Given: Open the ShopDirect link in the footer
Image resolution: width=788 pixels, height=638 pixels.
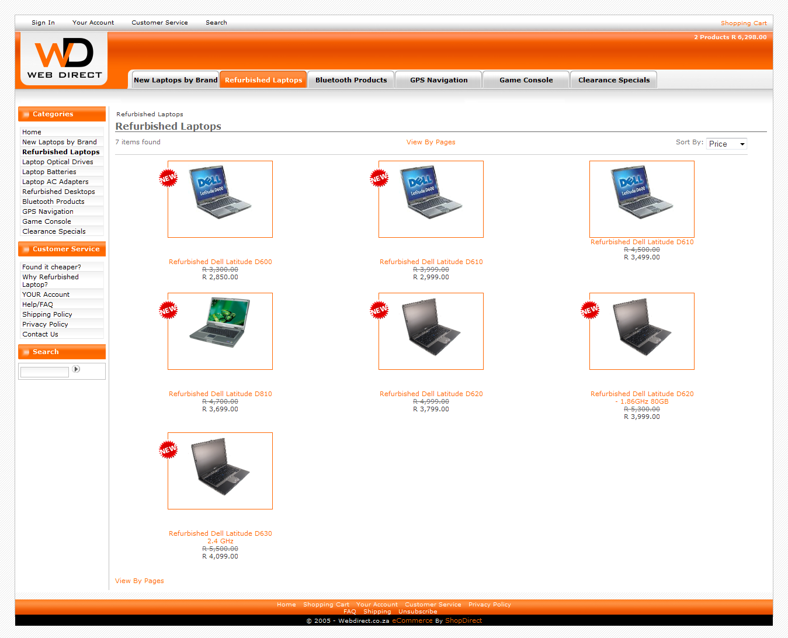Looking at the screenshot, I should tap(463, 620).
